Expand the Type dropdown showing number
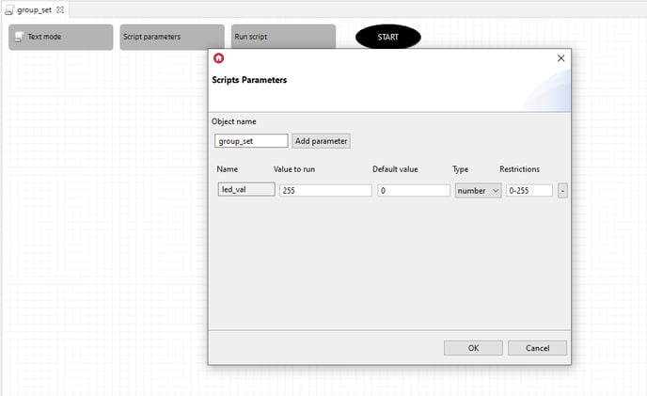 (x=478, y=191)
